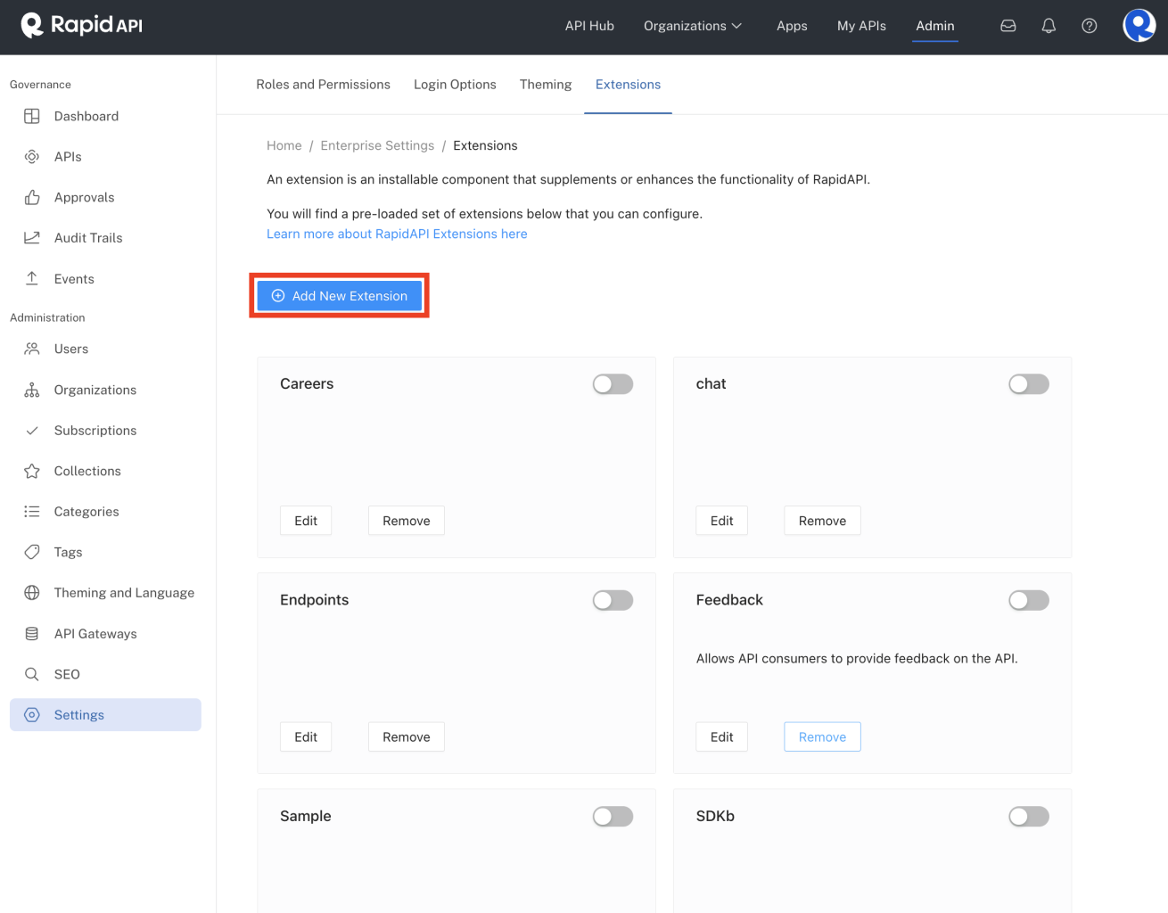Remove the chat extension
Viewport: 1168px width, 913px height.
[x=822, y=521]
